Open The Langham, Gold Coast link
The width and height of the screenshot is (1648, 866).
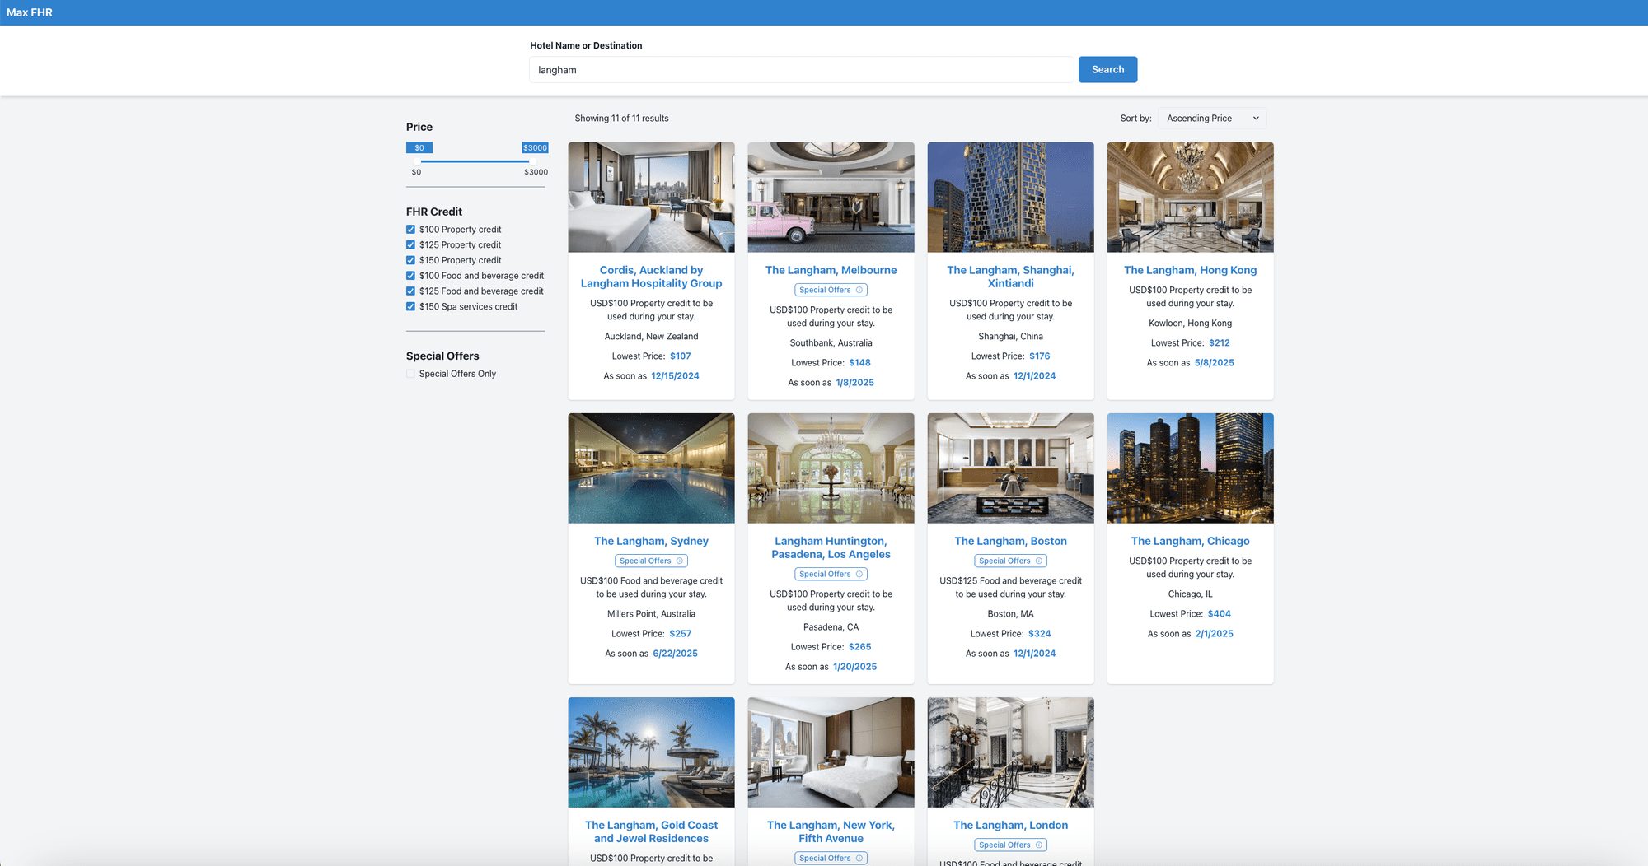coord(651,831)
